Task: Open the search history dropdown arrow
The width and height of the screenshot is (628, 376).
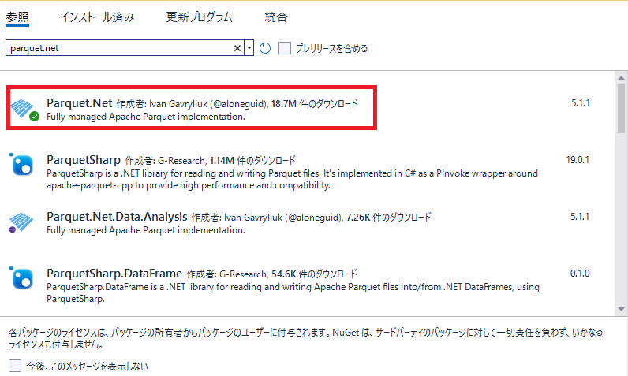Action: click(249, 48)
